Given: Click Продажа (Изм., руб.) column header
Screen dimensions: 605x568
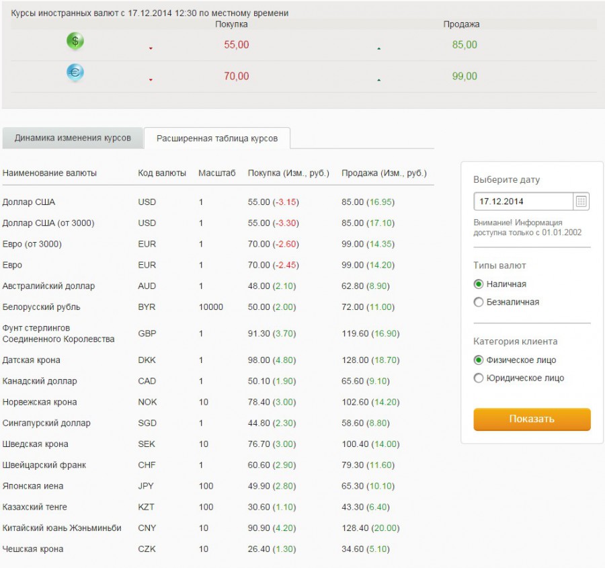Looking at the screenshot, I should click(x=385, y=173).
